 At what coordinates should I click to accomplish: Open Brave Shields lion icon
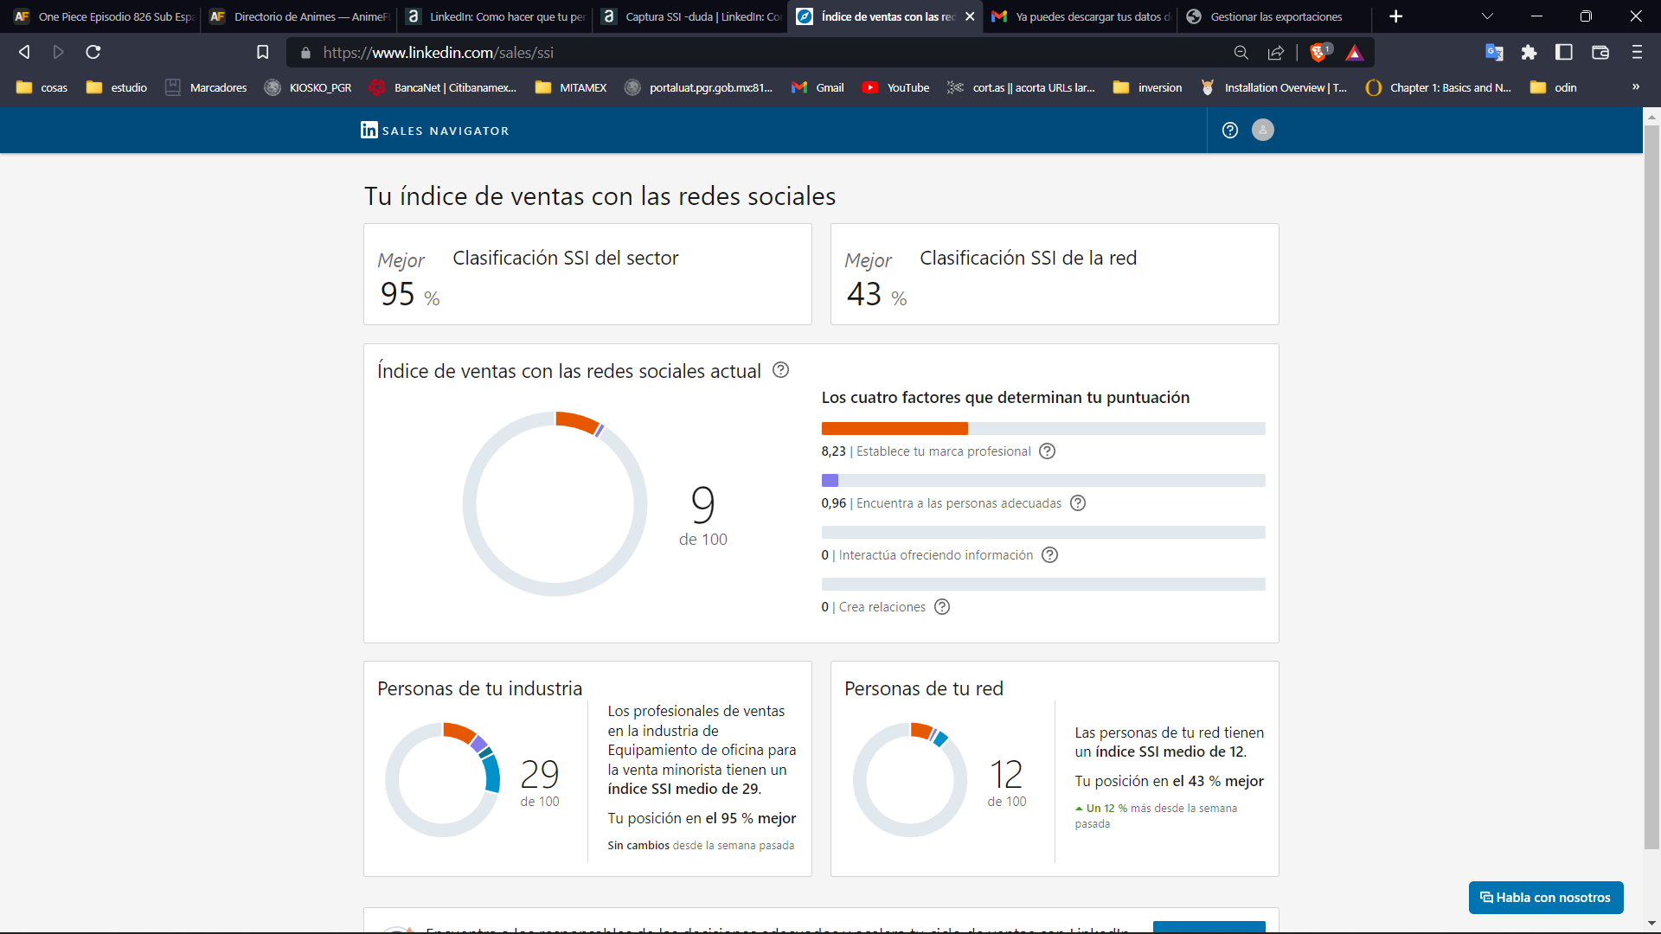click(x=1319, y=53)
